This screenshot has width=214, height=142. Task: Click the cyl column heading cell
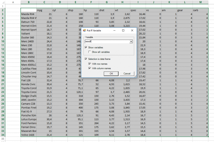[60, 10]
